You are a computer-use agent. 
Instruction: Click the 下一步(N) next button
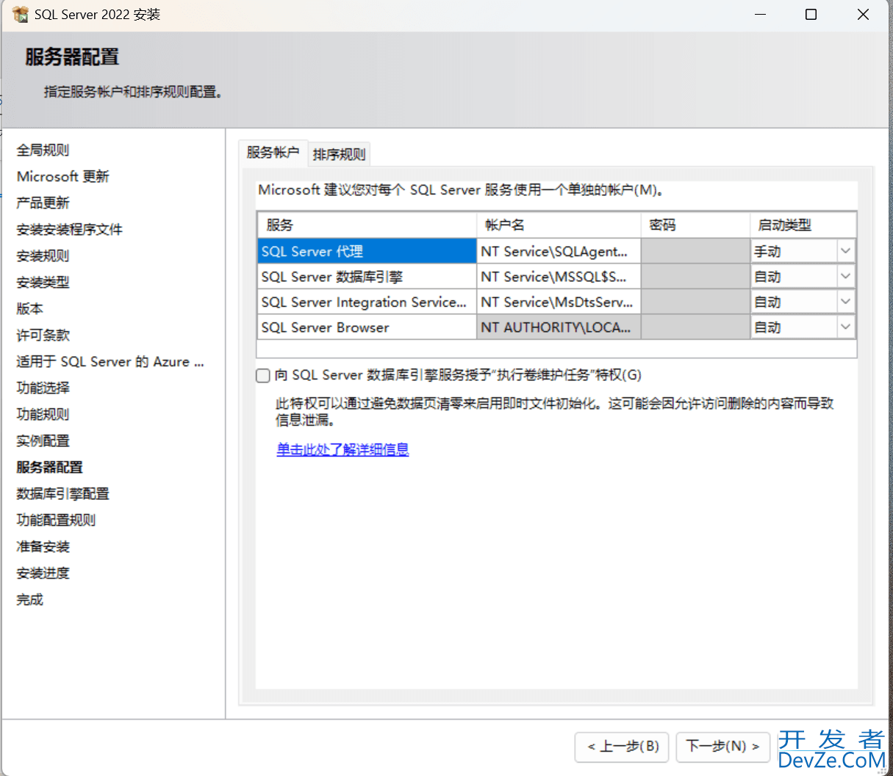(722, 747)
